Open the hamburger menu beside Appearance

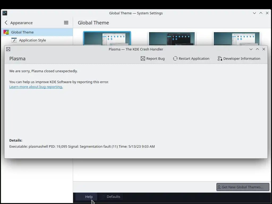66,23
